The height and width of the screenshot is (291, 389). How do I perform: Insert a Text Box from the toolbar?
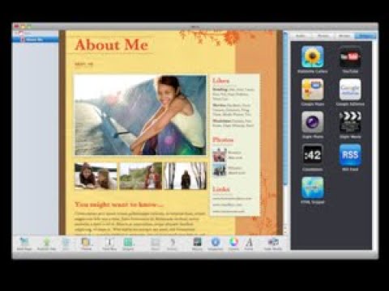[109, 244]
